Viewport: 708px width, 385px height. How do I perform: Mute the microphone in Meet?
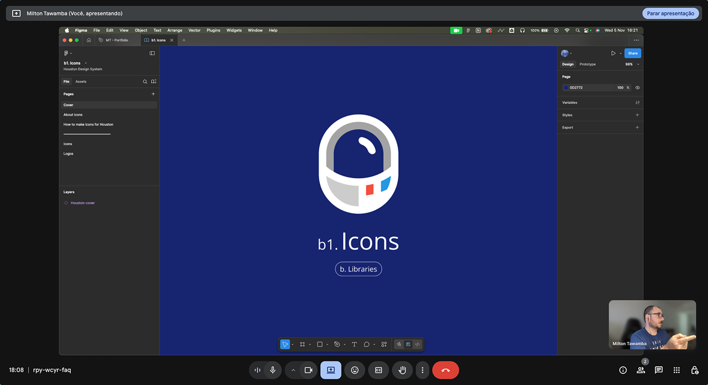(273, 370)
